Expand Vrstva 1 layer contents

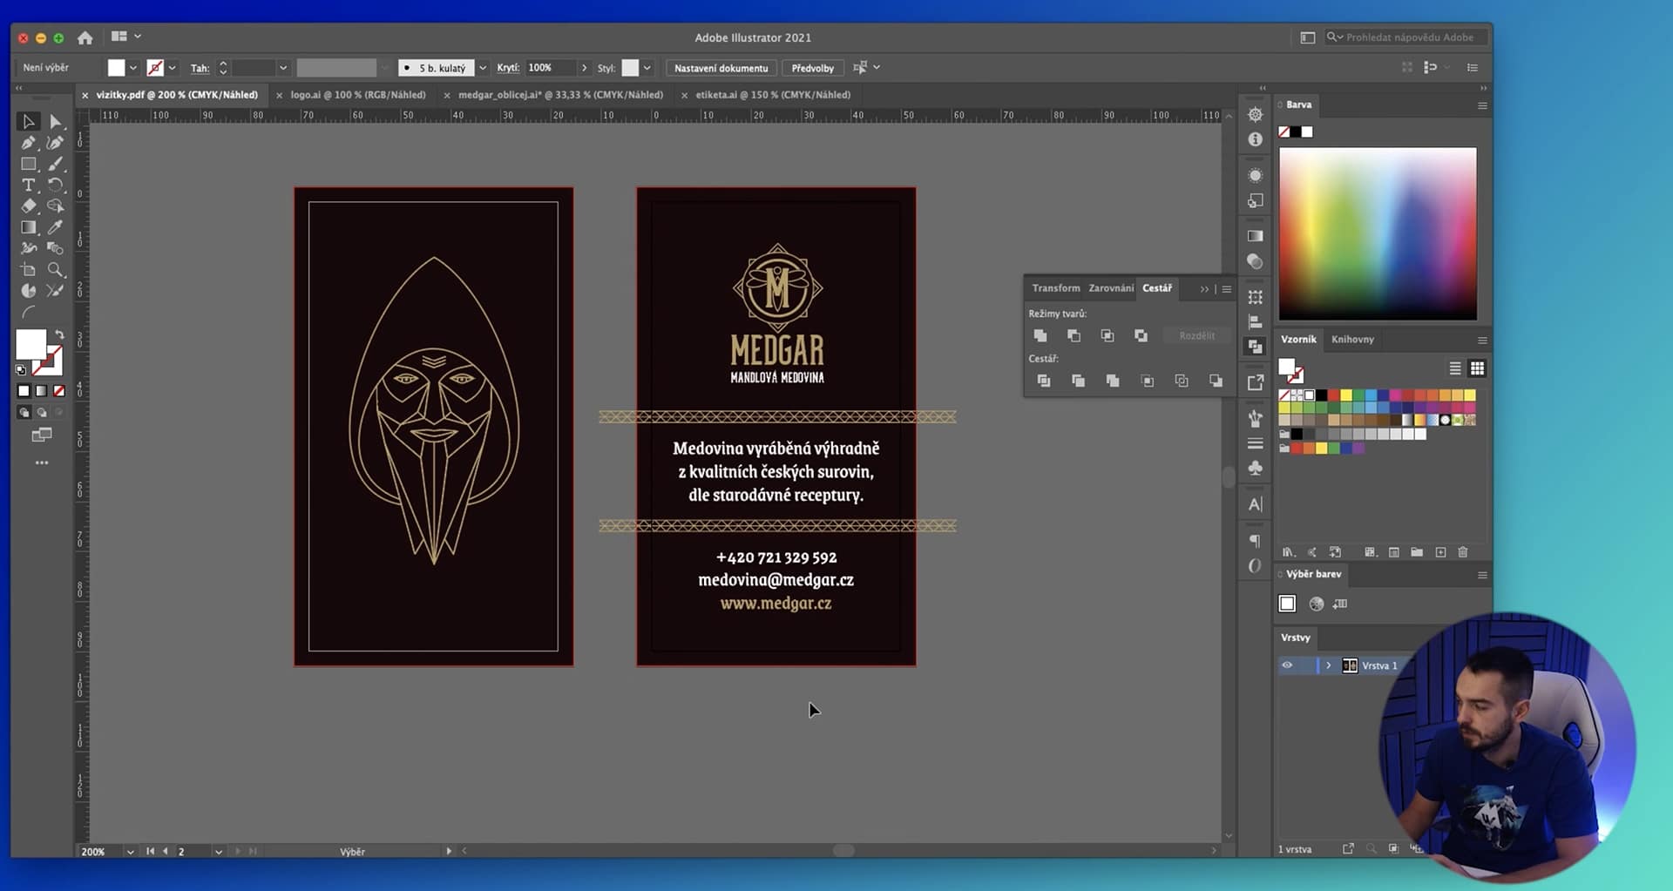point(1328,665)
